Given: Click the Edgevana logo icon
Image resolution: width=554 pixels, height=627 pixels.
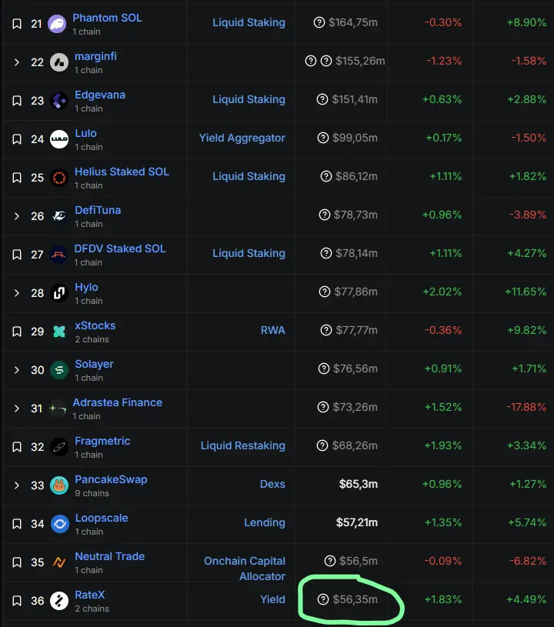Looking at the screenshot, I should tap(59, 101).
